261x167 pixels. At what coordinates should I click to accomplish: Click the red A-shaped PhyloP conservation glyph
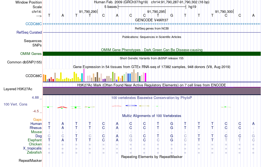[x=62, y=107]
